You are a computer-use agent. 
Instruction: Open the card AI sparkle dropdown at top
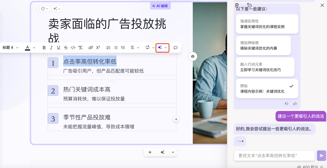57,9
